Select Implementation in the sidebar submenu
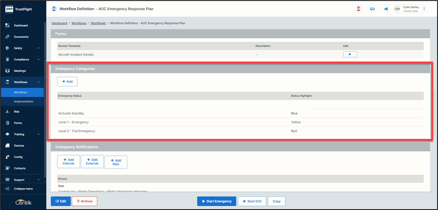This screenshot has height=210, width=438. (23, 101)
